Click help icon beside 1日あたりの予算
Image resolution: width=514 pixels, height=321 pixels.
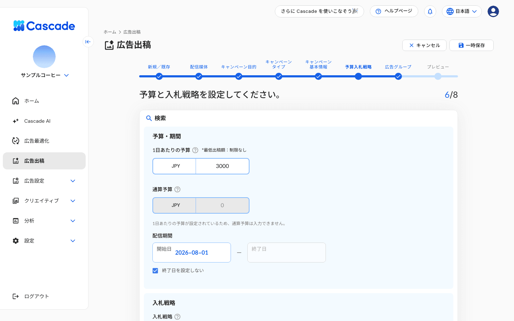click(195, 150)
